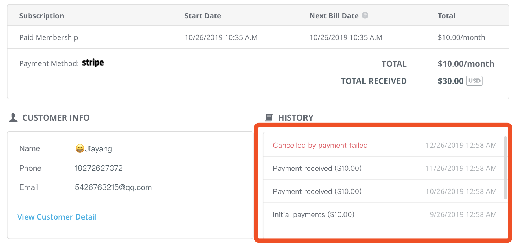The image size is (519, 250).
Task: Click the emoji next to Jiayang
Action: (x=80, y=148)
